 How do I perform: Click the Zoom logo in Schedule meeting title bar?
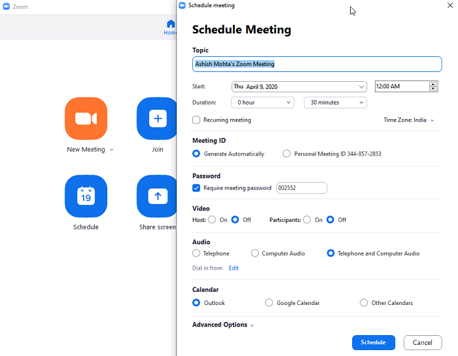[183, 5]
